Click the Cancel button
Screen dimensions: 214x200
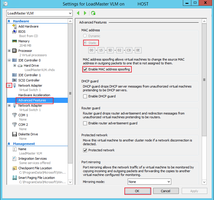[165, 191]
